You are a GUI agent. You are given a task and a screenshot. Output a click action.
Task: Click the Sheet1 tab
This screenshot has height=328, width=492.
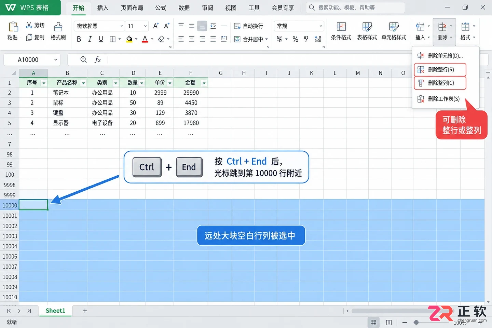[55, 311]
